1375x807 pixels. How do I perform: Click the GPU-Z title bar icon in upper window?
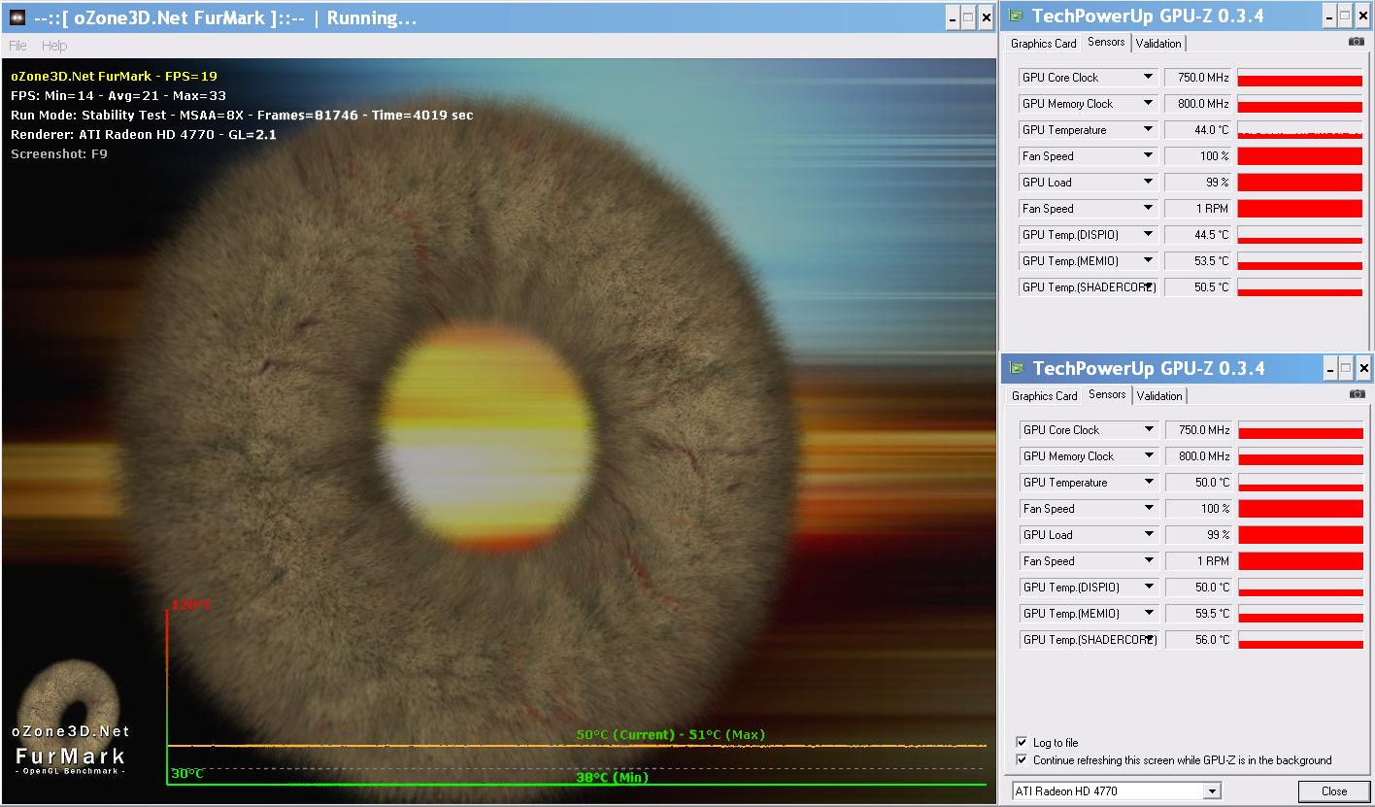pos(1017,16)
